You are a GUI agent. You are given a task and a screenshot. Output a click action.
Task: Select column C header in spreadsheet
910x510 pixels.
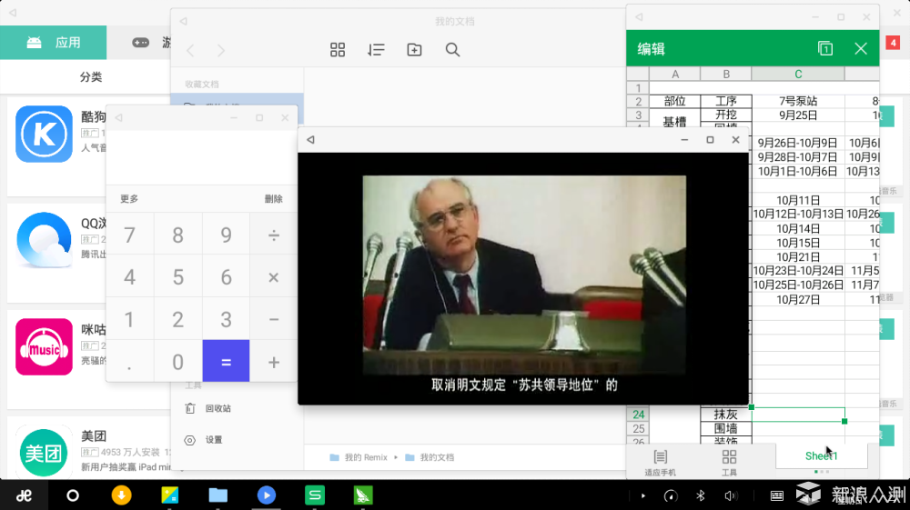tap(798, 75)
